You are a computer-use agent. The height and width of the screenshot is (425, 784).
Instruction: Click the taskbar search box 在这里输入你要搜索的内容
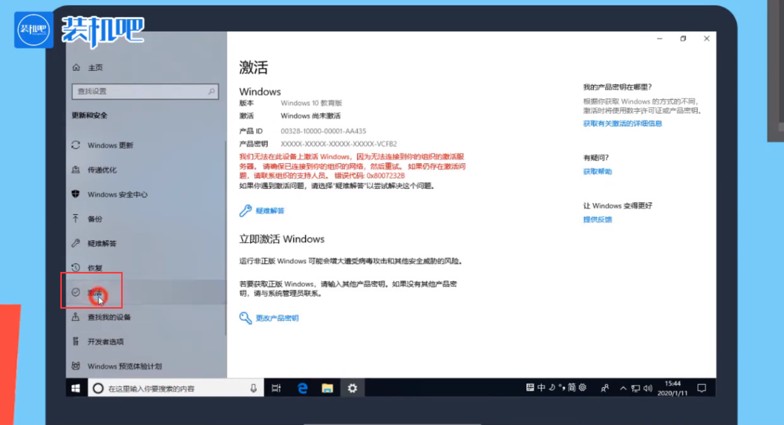point(175,388)
